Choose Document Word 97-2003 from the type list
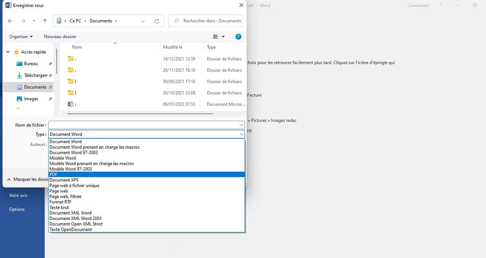The height and width of the screenshot is (258, 486). coord(81,152)
